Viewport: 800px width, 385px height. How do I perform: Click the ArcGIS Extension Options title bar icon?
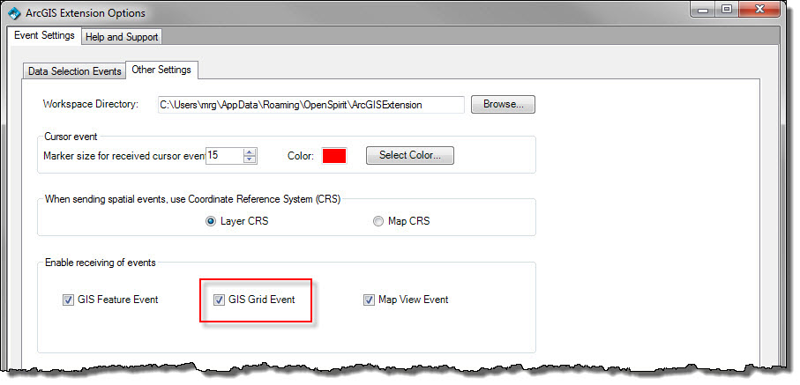pos(14,12)
